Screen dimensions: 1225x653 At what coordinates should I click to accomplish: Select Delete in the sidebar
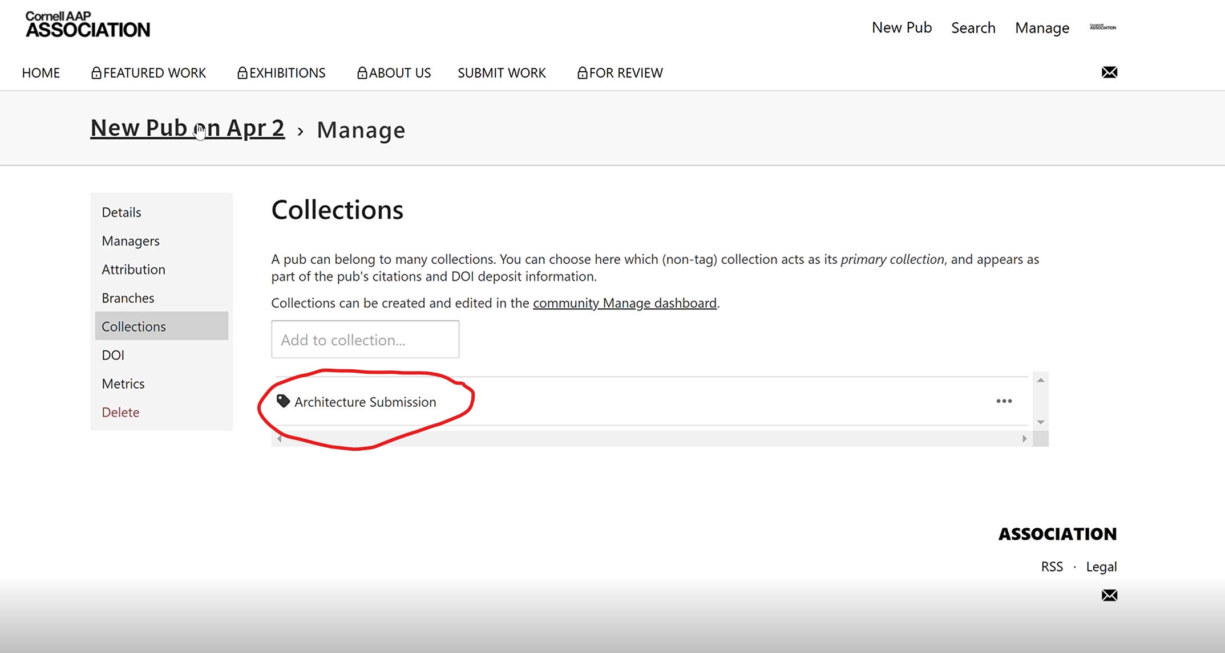pyautogui.click(x=120, y=411)
